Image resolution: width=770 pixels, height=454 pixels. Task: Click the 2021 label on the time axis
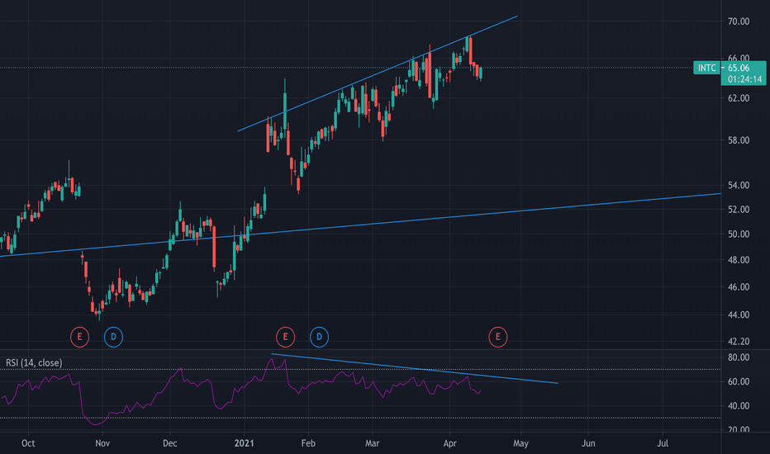[244, 443]
